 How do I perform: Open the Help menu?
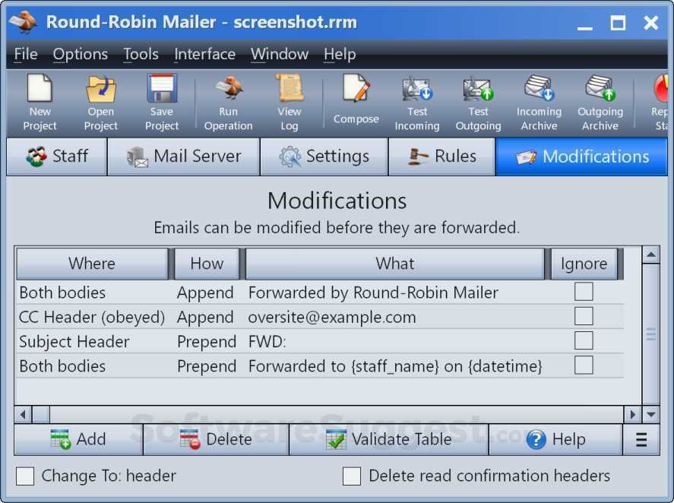point(340,54)
